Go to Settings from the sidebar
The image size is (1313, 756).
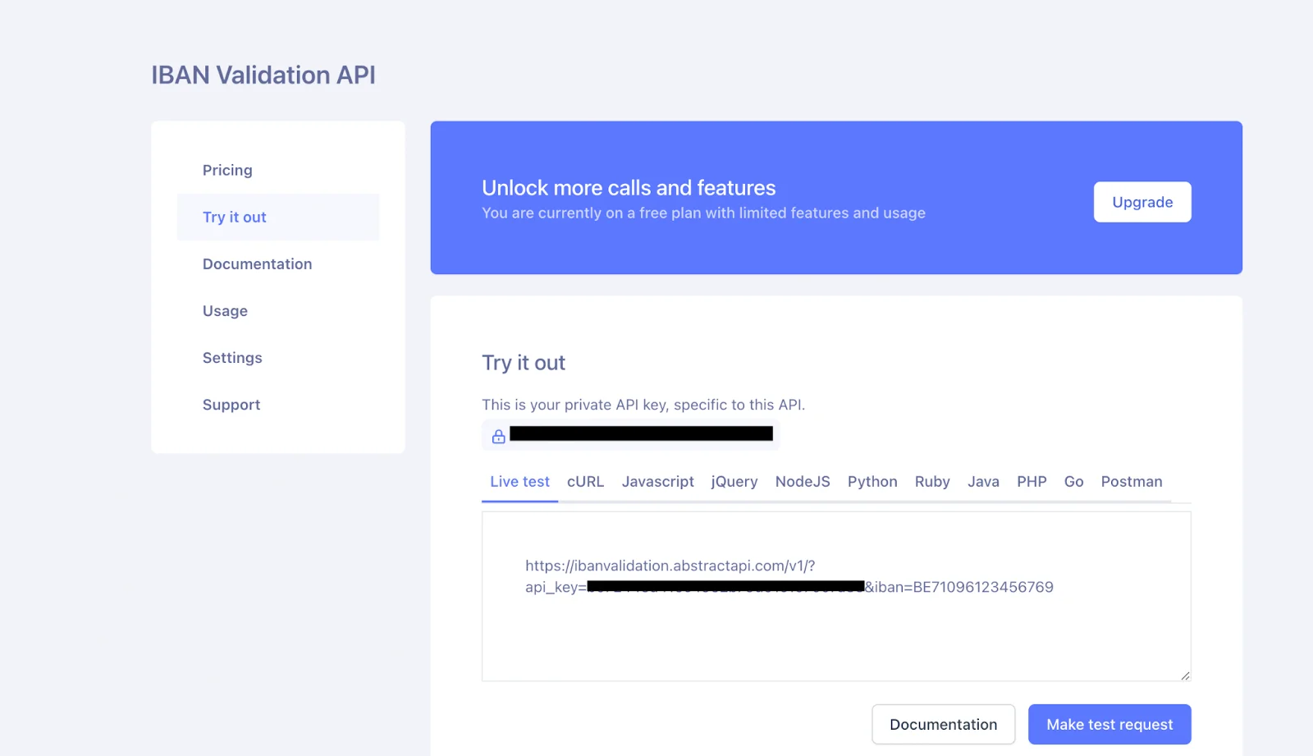232,357
